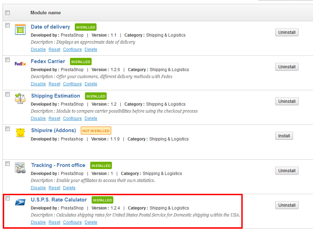313x229 pixels.
Task: Tick the U.S.P.S. Rate Calulator checkbox
Action: click(8, 198)
